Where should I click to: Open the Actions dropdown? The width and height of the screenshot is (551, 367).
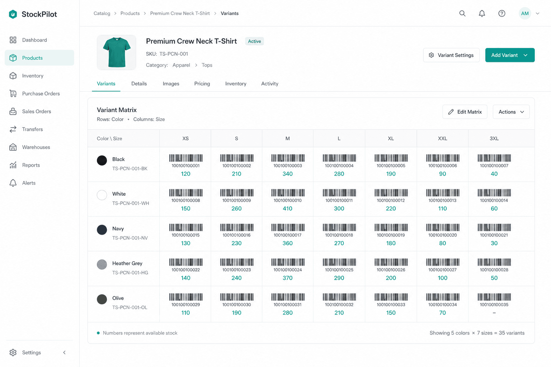click(511, 112)
